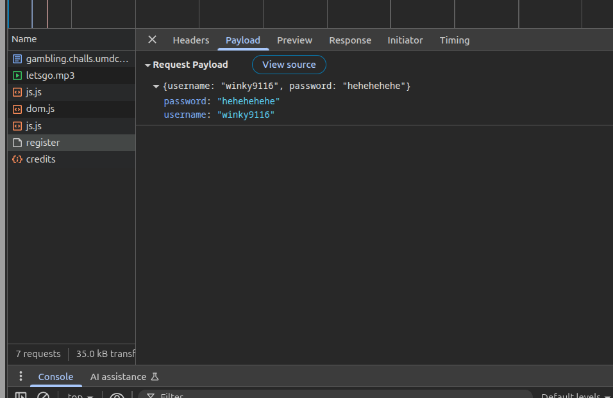Switch to the Headers tab
The width and height of the screenshot is (613, 398).
(x=191, y=40)
